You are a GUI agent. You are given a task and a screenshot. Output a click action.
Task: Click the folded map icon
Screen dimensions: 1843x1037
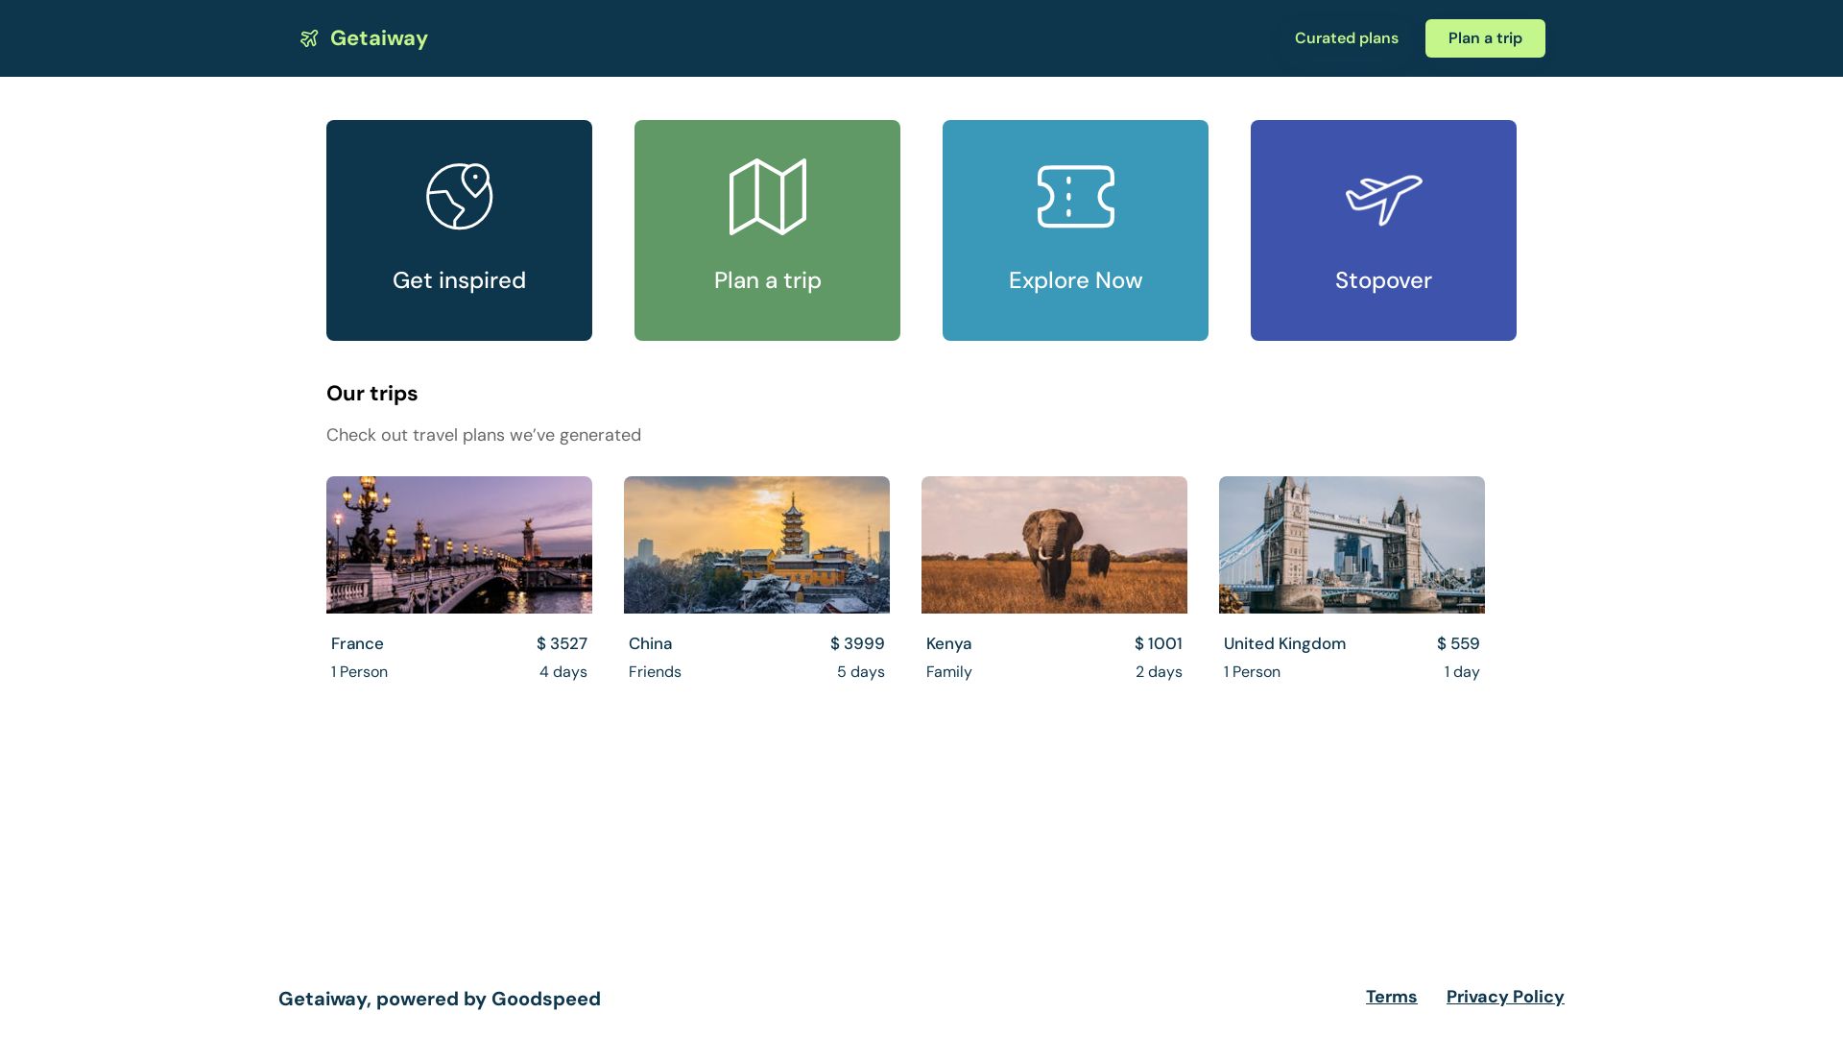pos(767,197)
